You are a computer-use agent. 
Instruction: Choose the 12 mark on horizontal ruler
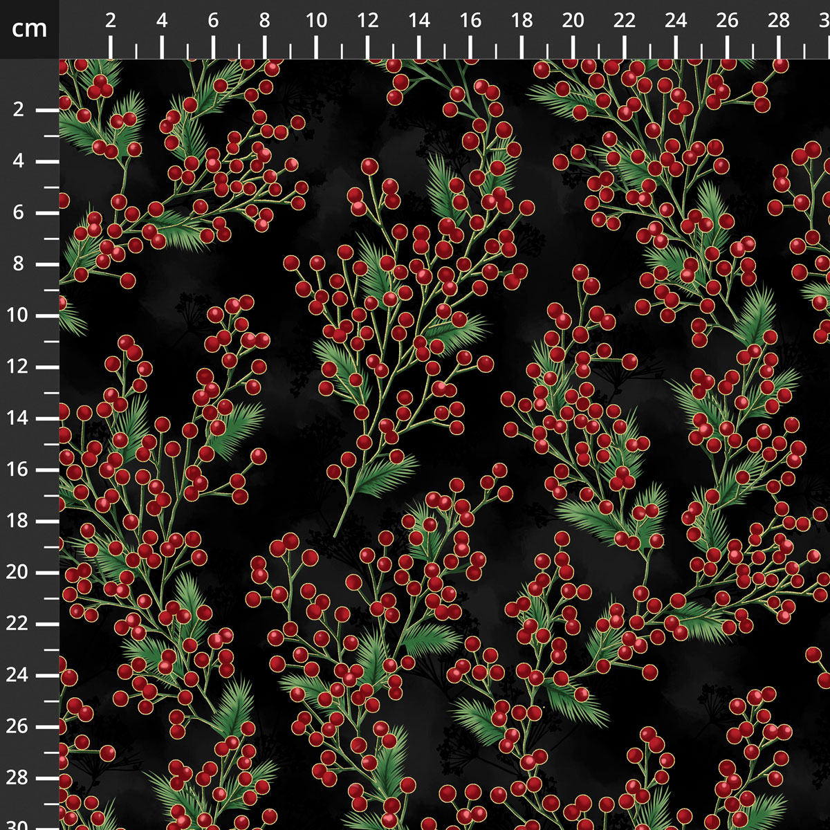pyautogui.click(x=367, y=21)
